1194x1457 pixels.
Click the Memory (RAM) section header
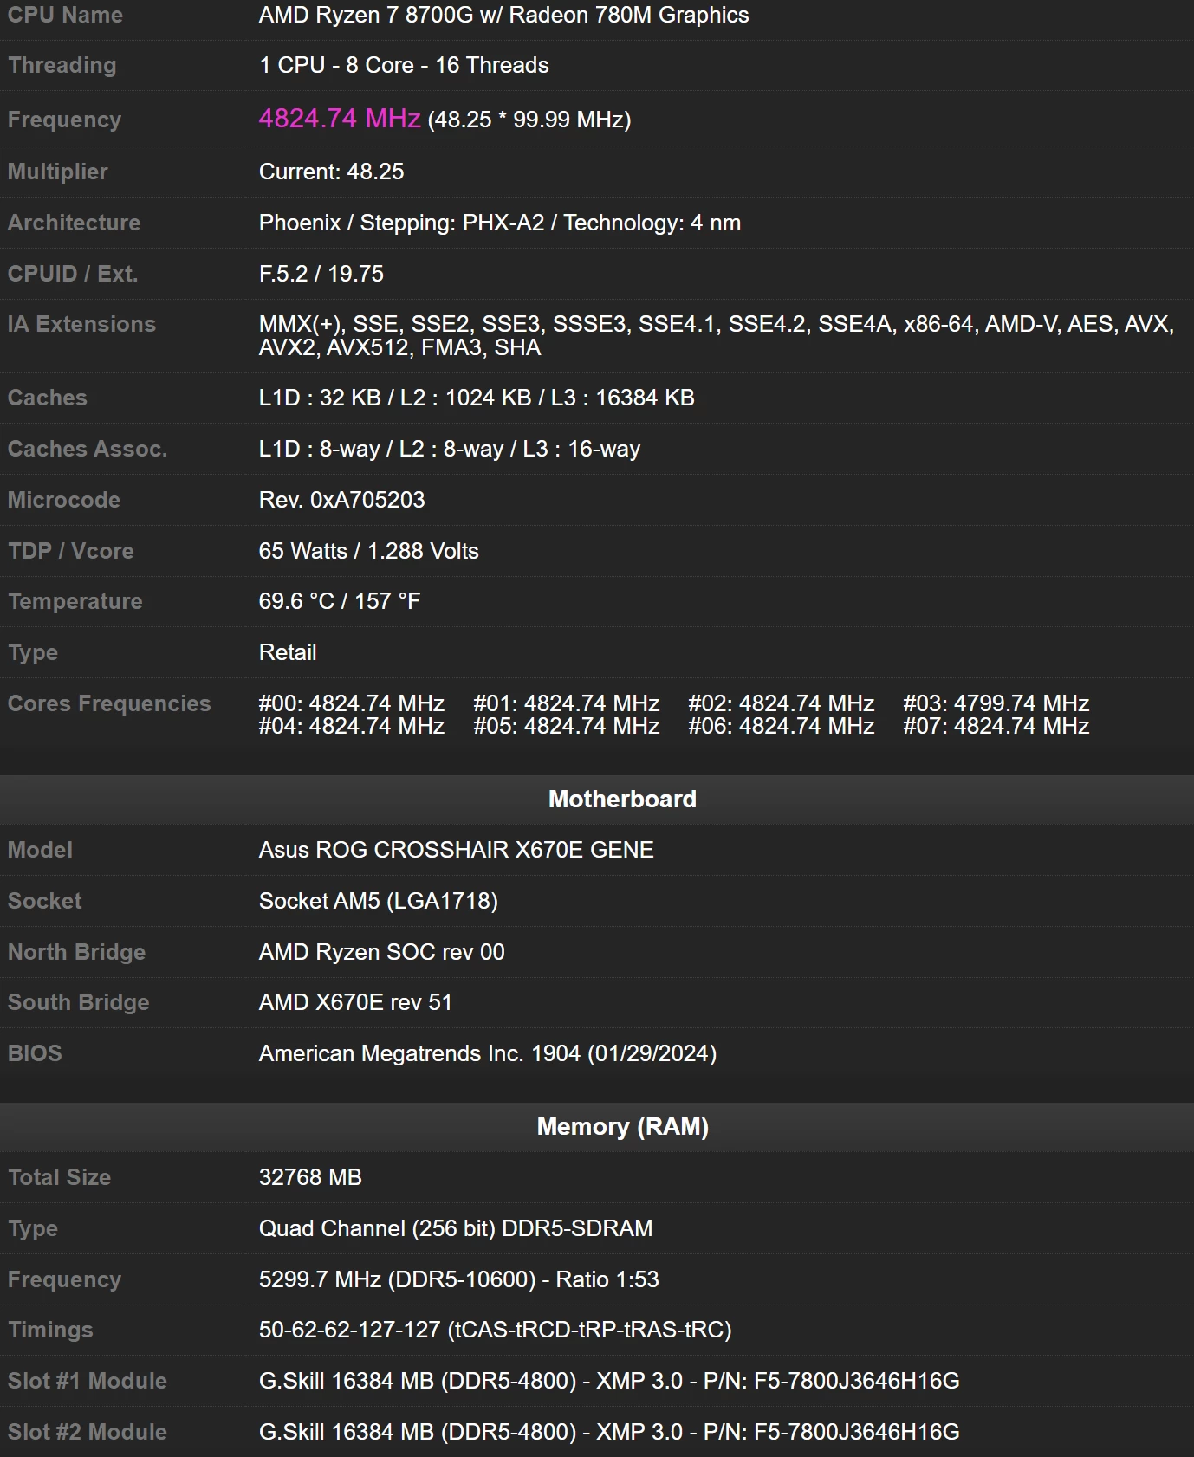(622, 1126)
